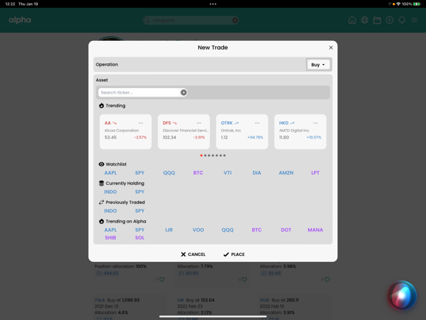Screen dimensions: 426x320
Task: Open the Home icon in the header
Action: [x=352, y=20]
